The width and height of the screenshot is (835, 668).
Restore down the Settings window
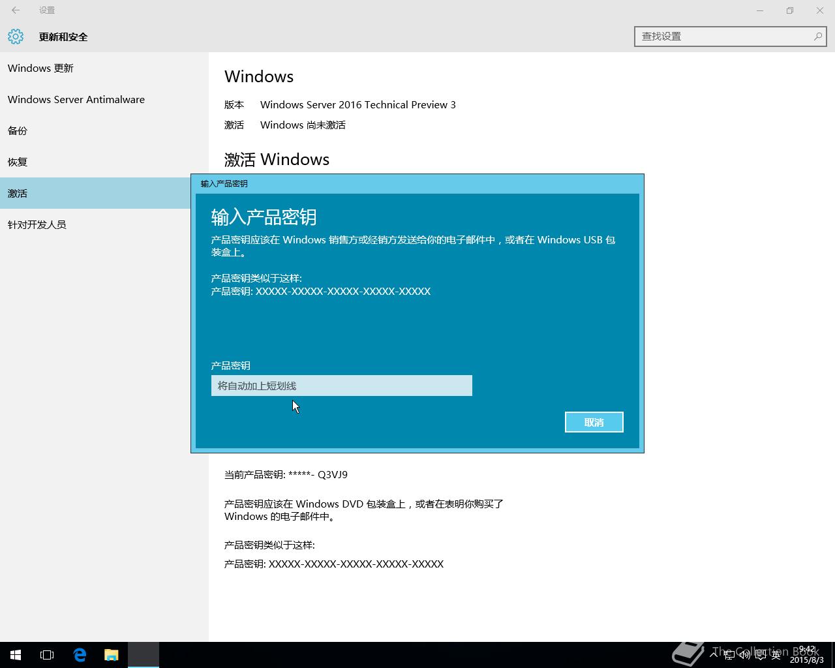click(x=790, y=10)
